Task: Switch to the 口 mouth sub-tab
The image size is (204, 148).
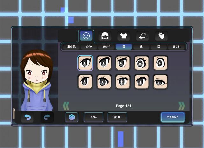Action: click(159, 47)
